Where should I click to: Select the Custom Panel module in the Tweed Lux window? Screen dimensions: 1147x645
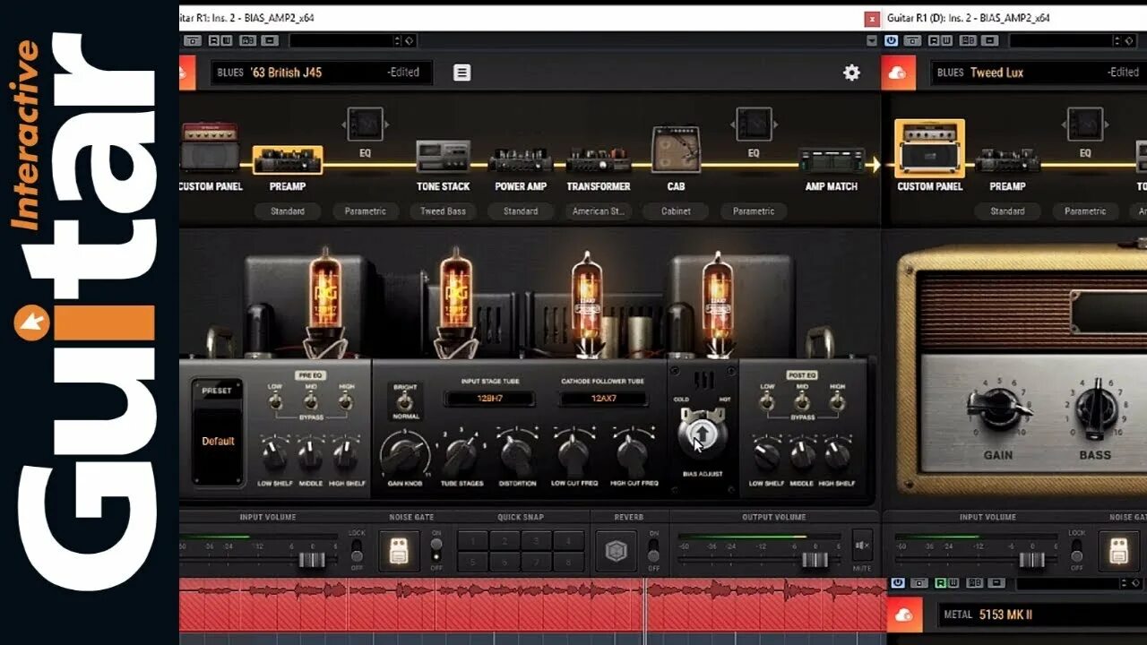(929, 148)
